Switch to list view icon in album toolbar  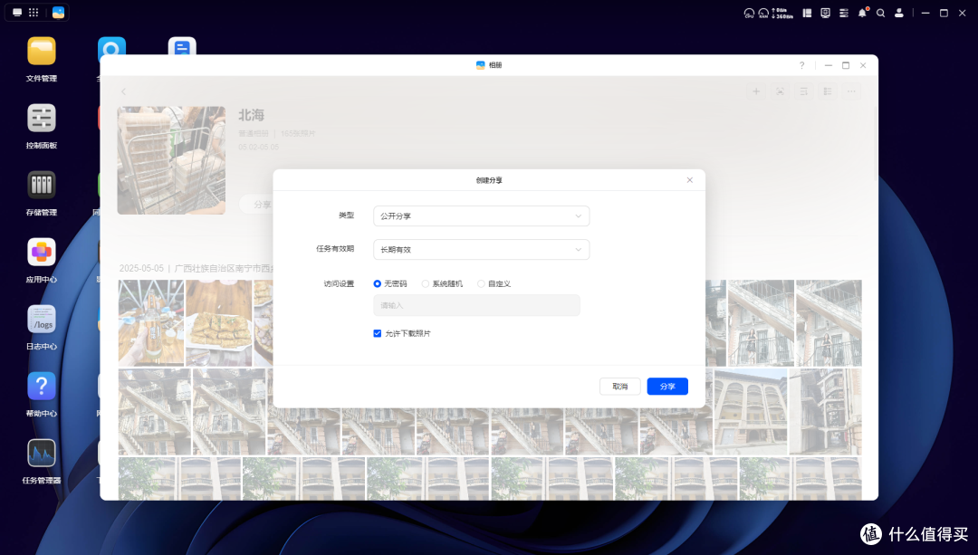click(827, 91)
